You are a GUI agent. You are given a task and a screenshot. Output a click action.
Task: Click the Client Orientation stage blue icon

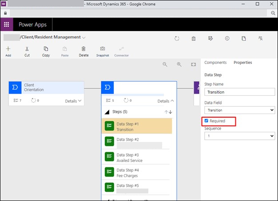(x=15, y=87)
